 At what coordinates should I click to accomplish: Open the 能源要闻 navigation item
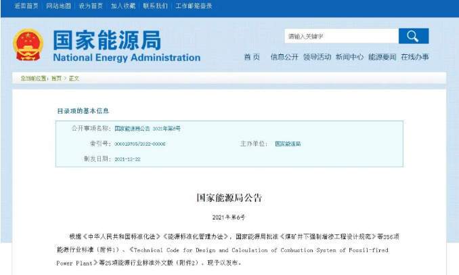click(x=382, y=57)
